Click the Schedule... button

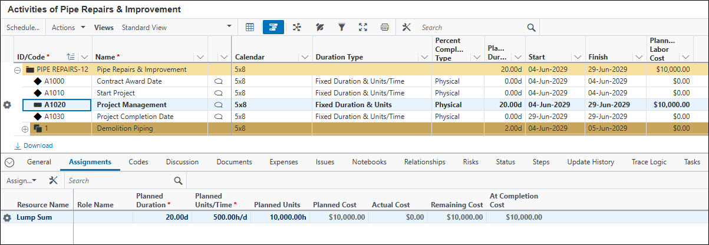(23, 27)
